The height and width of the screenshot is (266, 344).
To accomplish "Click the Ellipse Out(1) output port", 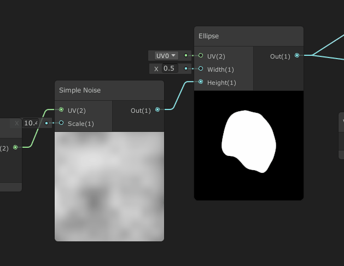I will coord(297,56).
